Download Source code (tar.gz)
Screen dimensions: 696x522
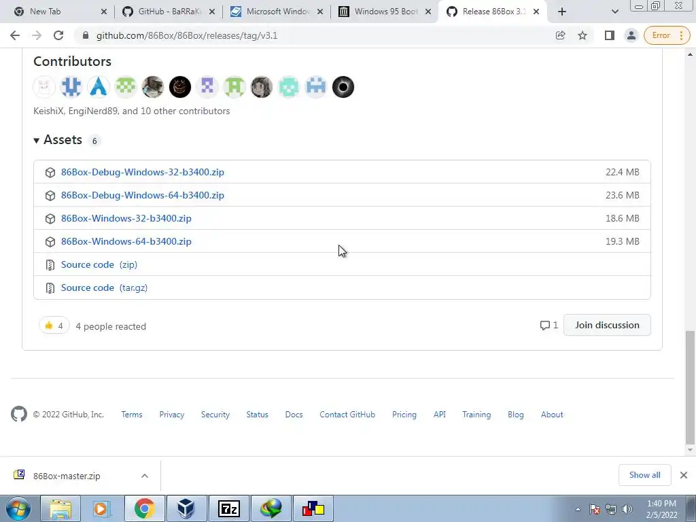pos(104,288)
